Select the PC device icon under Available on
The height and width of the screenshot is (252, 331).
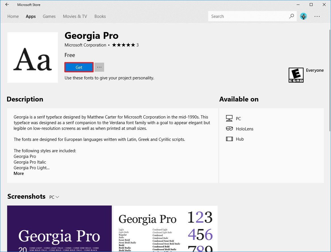tap(229, 118)
